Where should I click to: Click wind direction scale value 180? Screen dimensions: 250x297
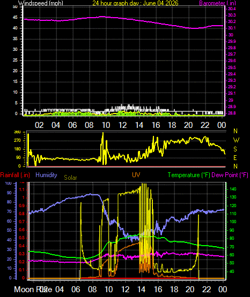pyautogui.click(x=17, y=149)
